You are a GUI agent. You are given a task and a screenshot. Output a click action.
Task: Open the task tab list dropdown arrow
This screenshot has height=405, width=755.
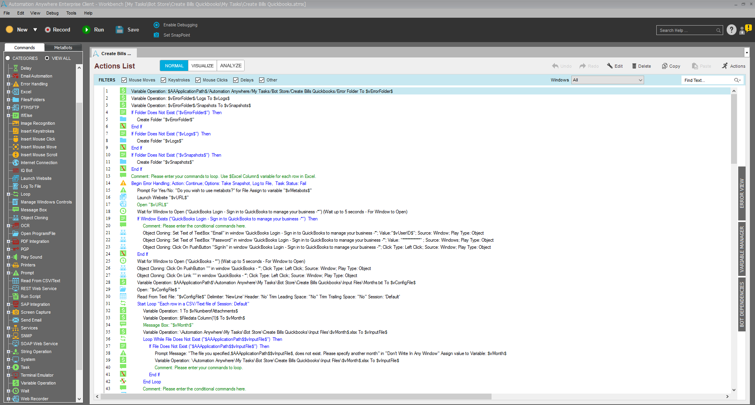747,52
